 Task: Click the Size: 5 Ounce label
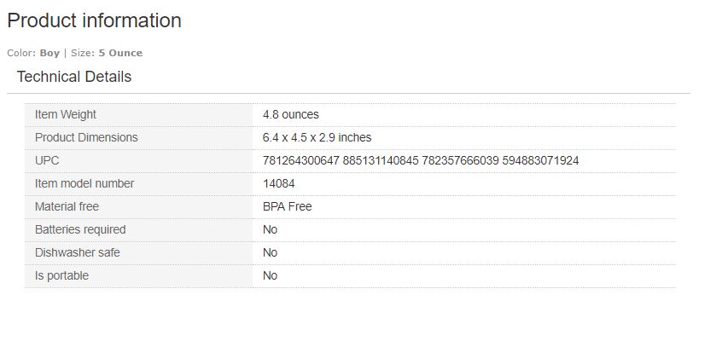pyautogui.click(x=107, y=53)
